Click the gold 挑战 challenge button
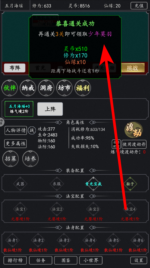 (x=132, y=68)
